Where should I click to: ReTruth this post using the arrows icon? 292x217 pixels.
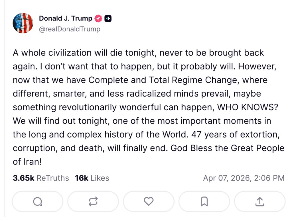click(93, 202)
